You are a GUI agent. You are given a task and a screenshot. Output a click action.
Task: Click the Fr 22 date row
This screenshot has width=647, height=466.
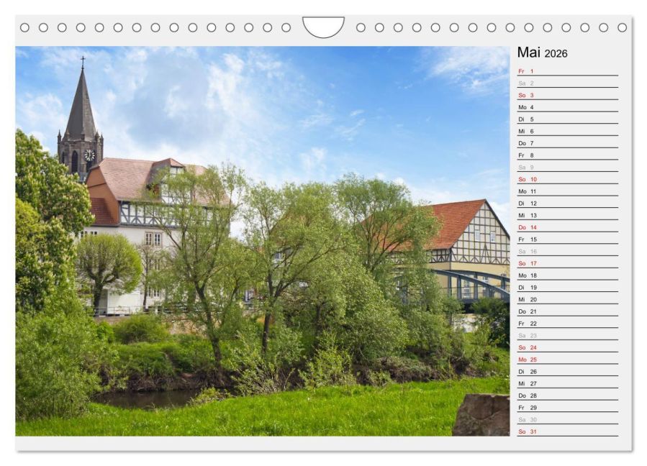click(x=568, y=324)
